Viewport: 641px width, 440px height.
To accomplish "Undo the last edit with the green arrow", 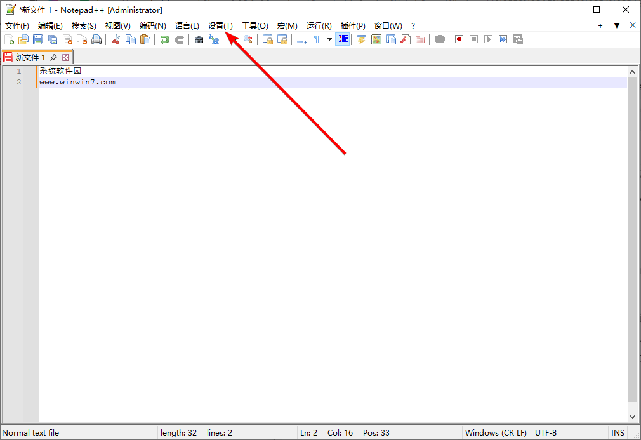I will pyautogui.click(x=165, y=39).
